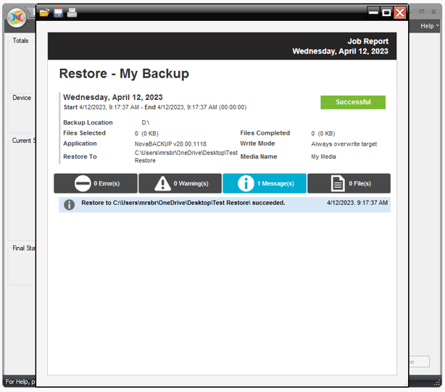Click the Restore To path value
This screenshot has width=445, height=392.
click(x=186, y=157)
